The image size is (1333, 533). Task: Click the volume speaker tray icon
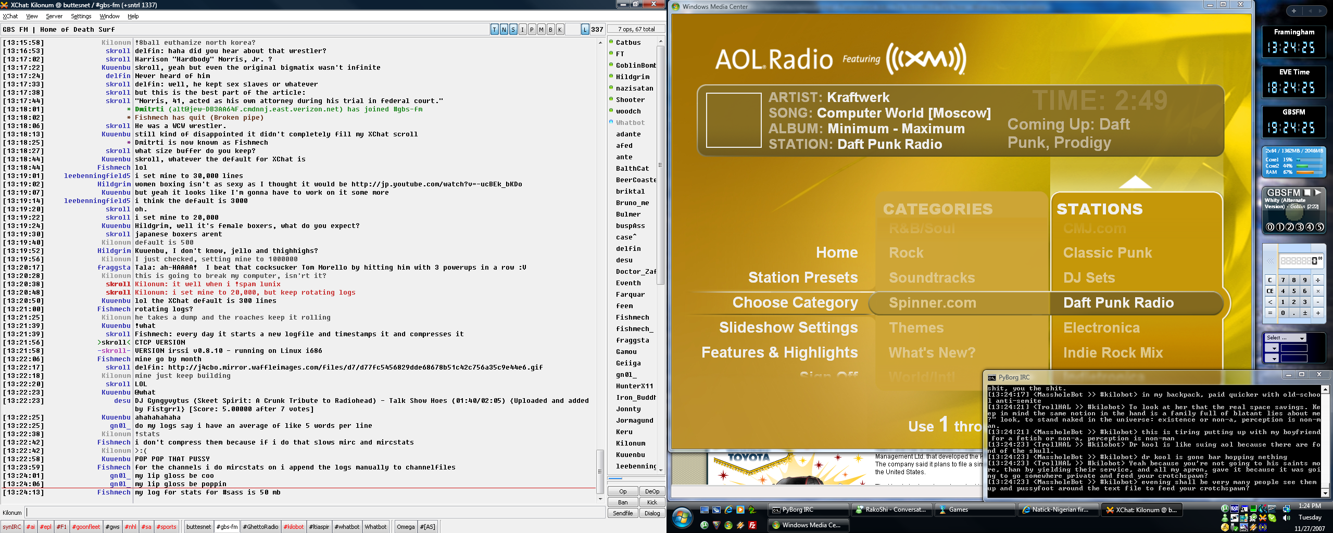1287,518
